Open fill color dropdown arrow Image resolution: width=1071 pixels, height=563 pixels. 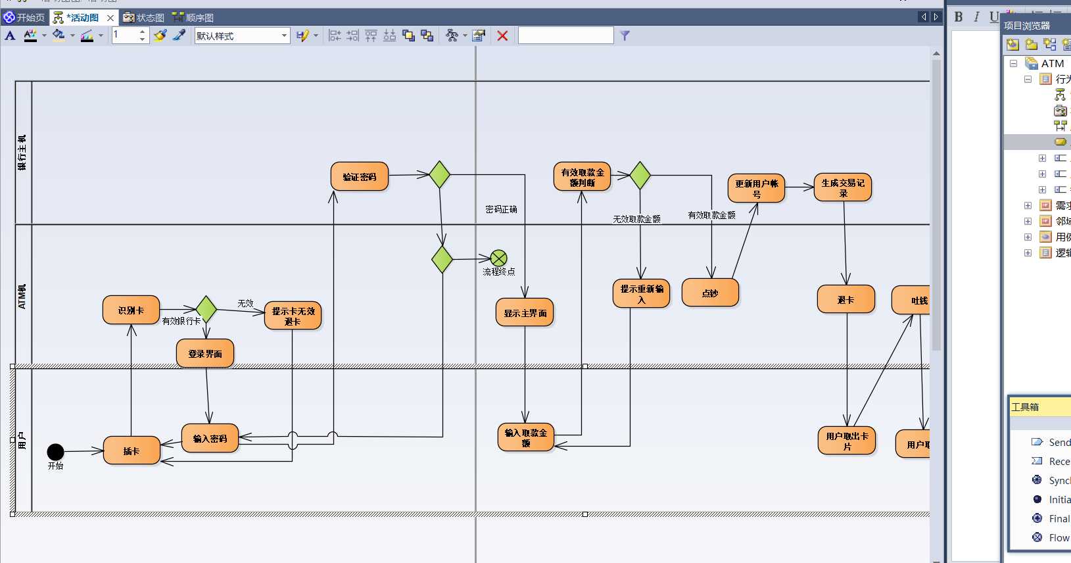(72, 36)
